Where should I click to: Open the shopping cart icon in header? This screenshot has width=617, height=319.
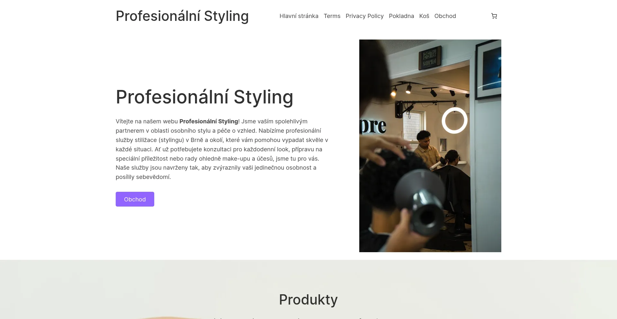coord(494,16)
